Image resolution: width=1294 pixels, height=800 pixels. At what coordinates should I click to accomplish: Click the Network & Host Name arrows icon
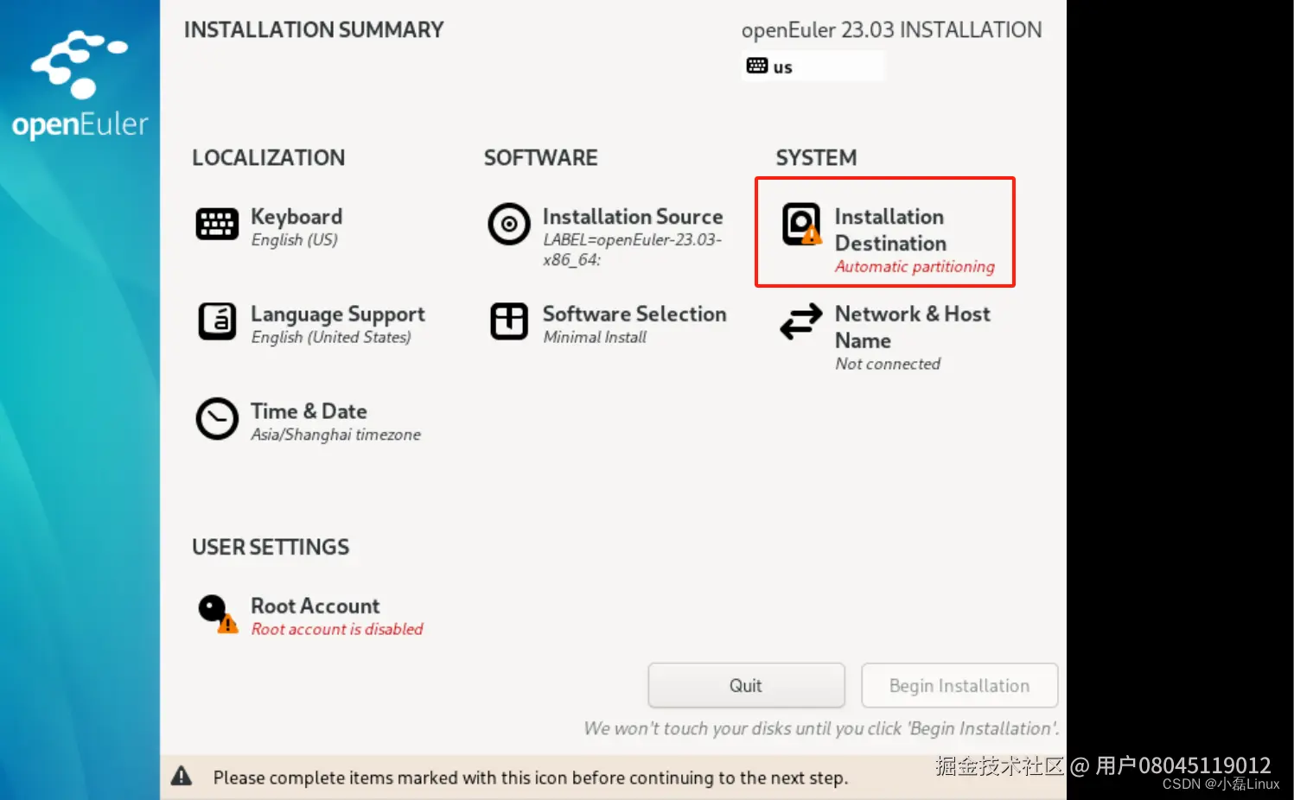[801, 321]
